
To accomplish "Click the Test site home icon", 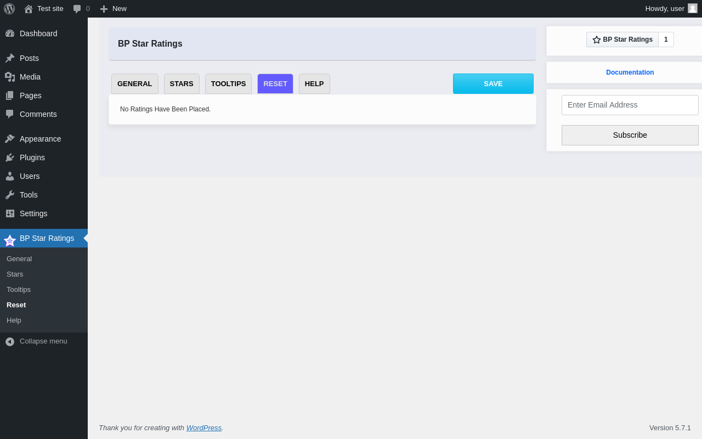I will click(29, 9).
